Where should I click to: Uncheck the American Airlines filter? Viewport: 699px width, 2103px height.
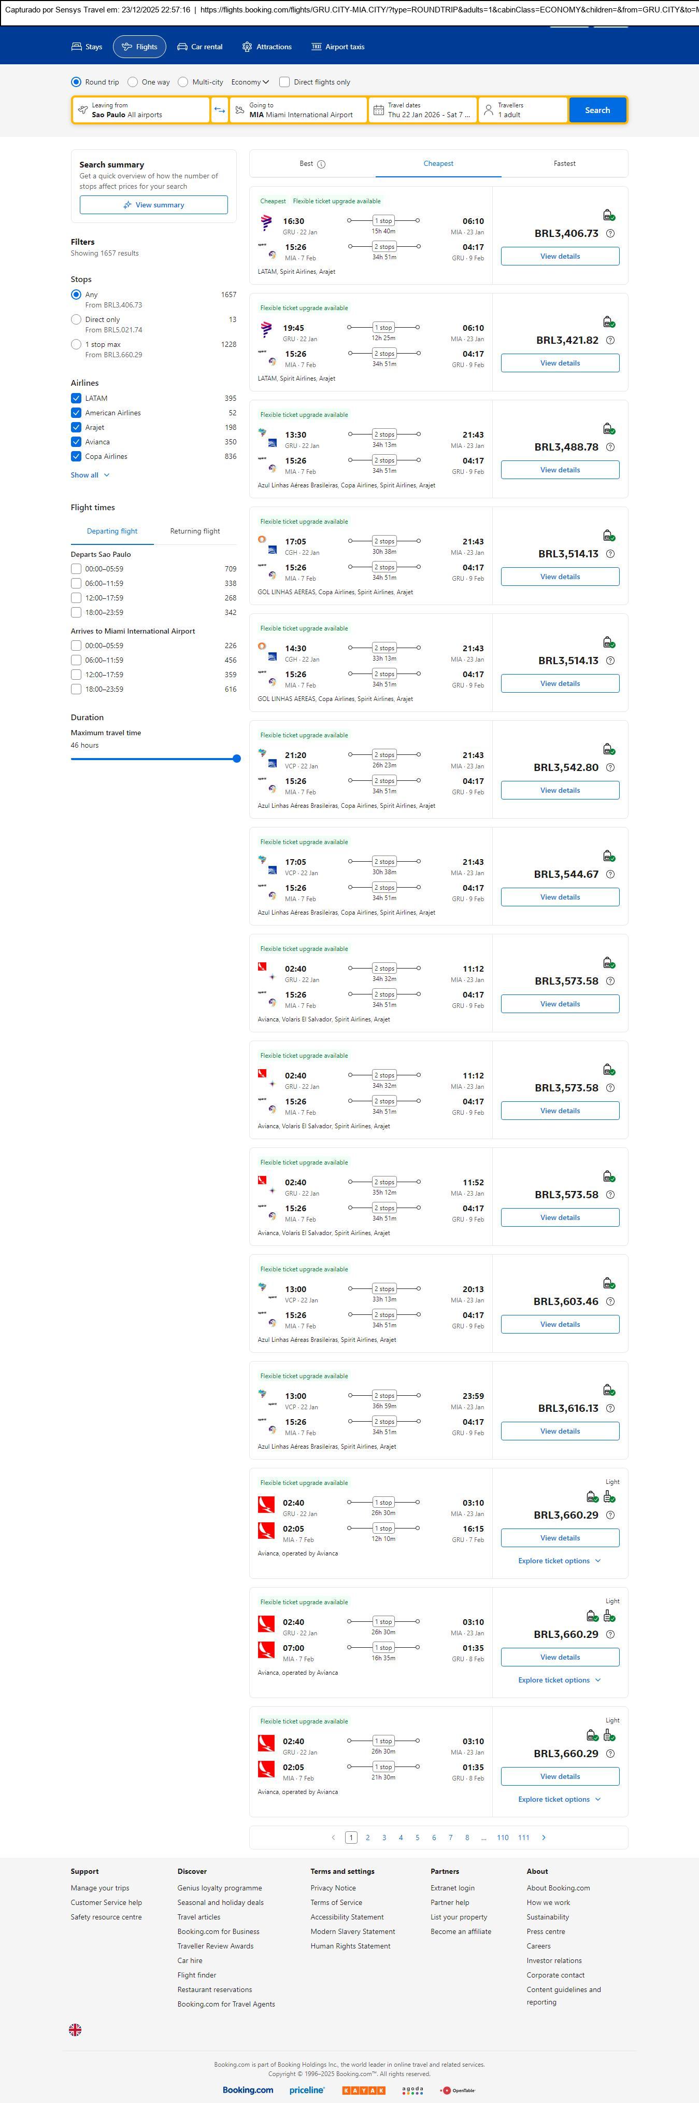(76, 413)
